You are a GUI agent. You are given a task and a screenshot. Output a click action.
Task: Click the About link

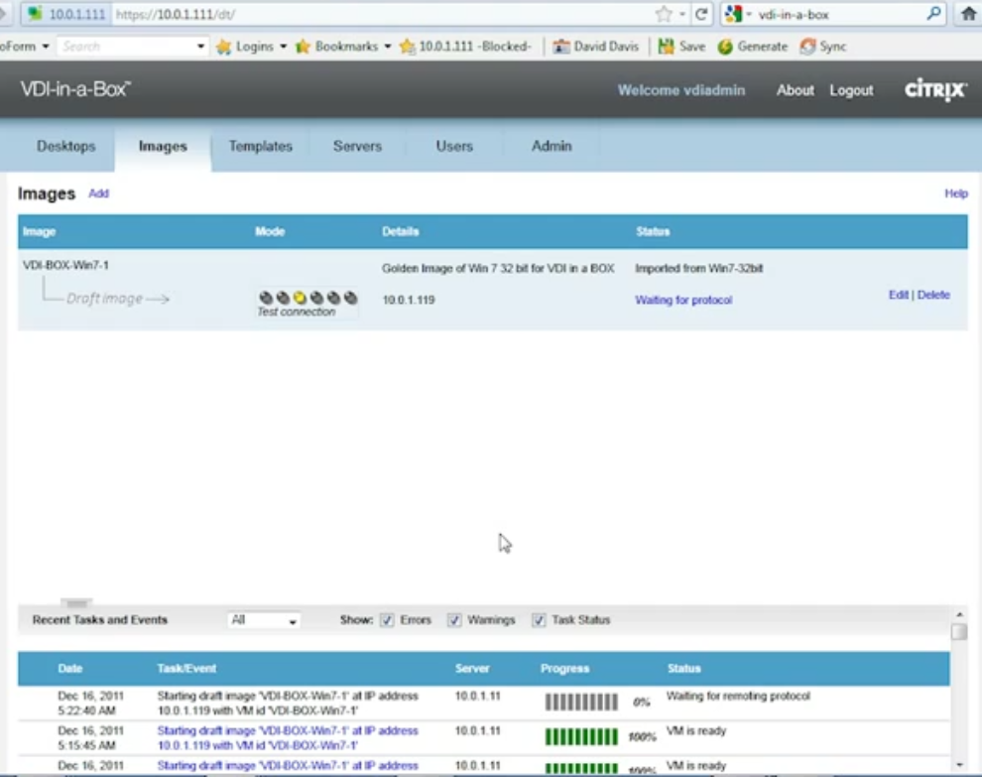(796, 90)
